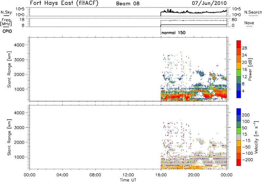Click the 'Fort Hays East (fitACF)' title

64,3
